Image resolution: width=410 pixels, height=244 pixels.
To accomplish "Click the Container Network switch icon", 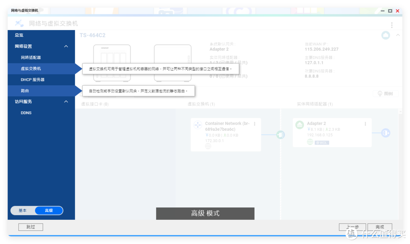I will [198, 125].
